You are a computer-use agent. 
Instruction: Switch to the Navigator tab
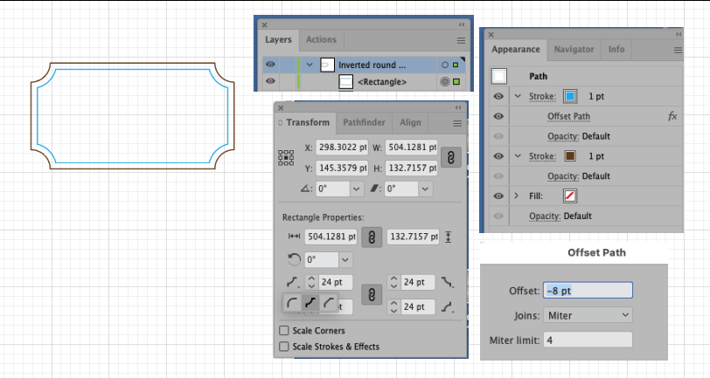(574, 50)
